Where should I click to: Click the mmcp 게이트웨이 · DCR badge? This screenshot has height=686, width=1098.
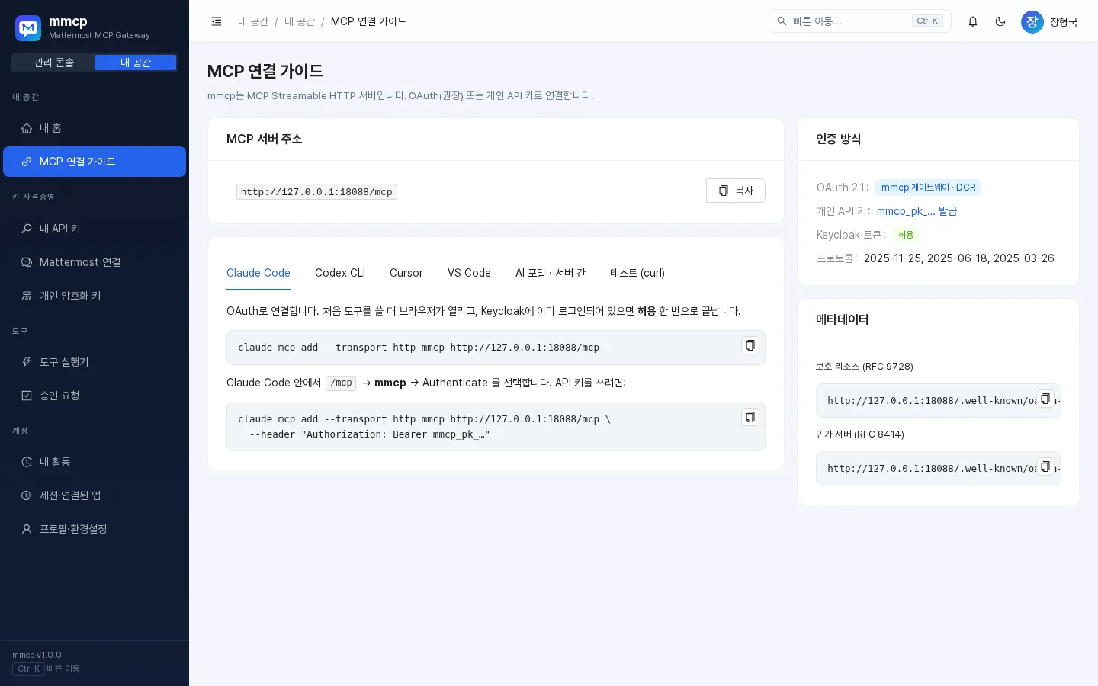928,188
